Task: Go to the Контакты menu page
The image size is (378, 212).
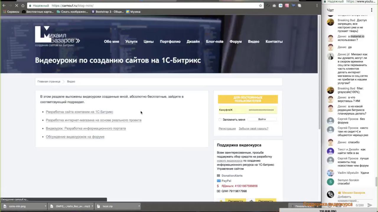Action: click(274, 42)
